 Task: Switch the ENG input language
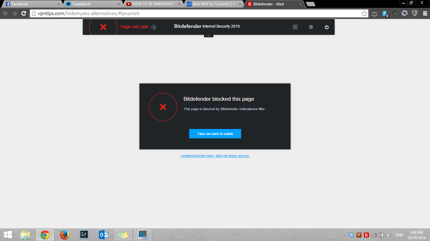(399, 235)
